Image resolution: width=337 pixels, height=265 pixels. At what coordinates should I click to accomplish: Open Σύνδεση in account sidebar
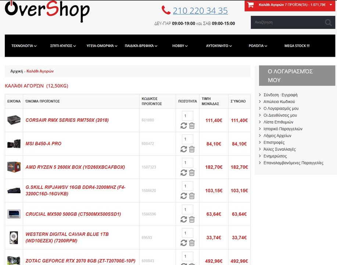click(271, 95)
